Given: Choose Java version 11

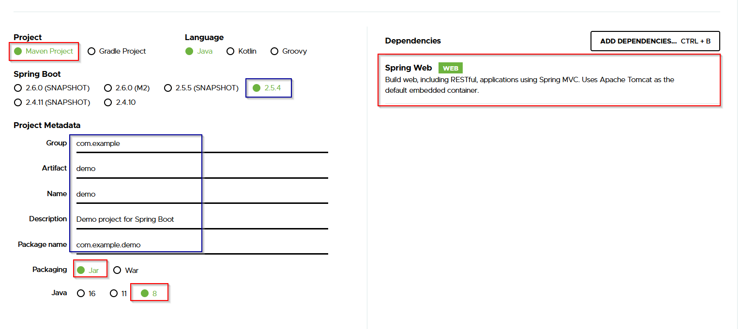Looking at the screenshot, I should pos(114,293).
